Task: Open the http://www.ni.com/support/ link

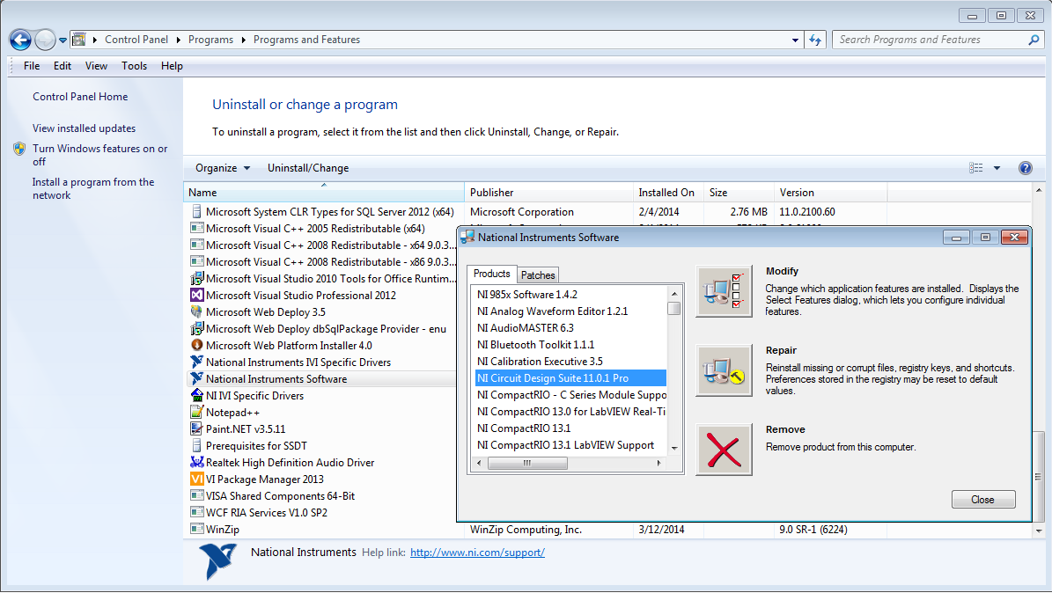Action: [477, 553]
